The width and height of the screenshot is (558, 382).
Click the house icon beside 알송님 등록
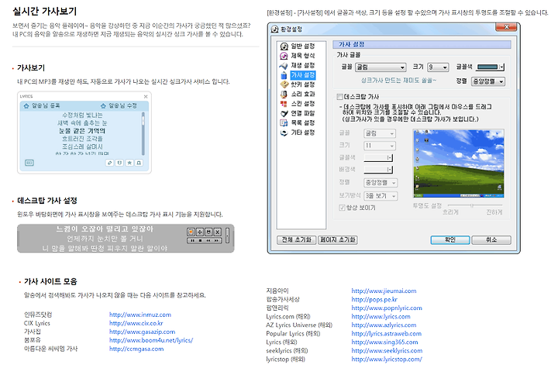point(26,105)
